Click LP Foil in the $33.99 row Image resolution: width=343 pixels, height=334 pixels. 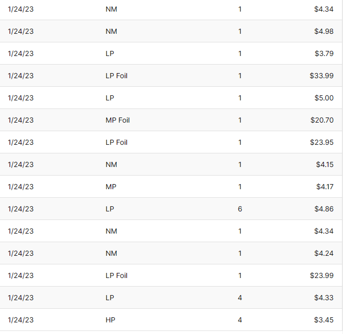point(117,76)
